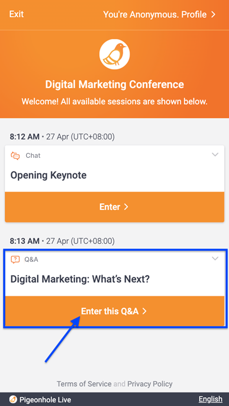Screen dimensions: 229x406
Task: Open the Terms of Service link
Action: [x=84, y=384]
